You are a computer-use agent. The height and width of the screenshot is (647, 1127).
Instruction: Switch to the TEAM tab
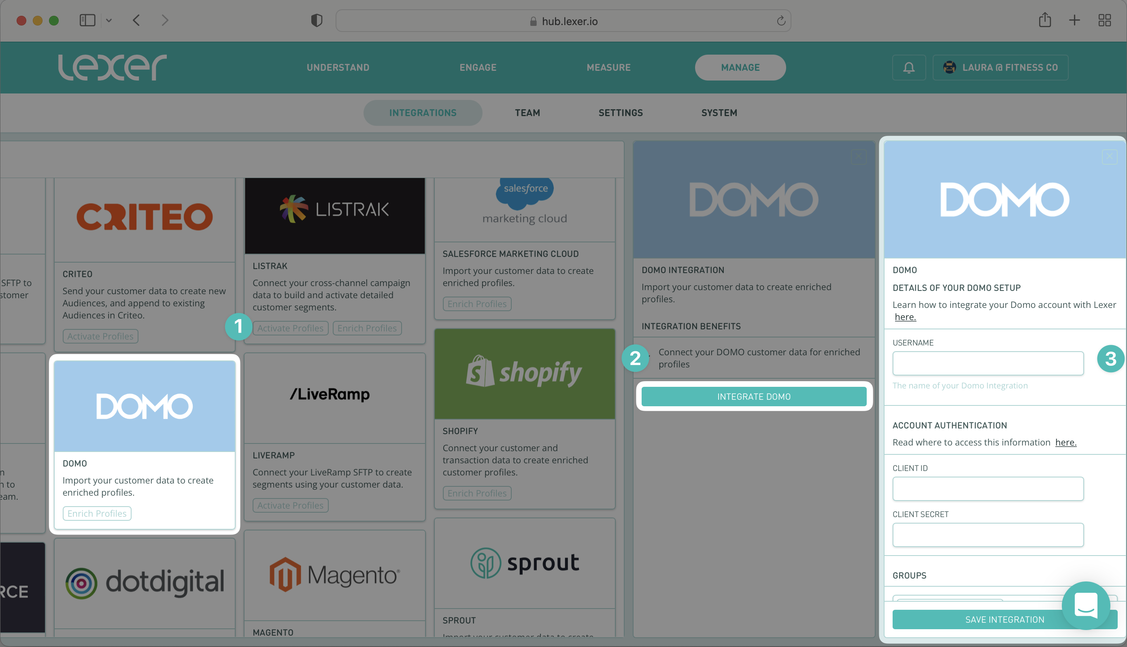[527, 113]
